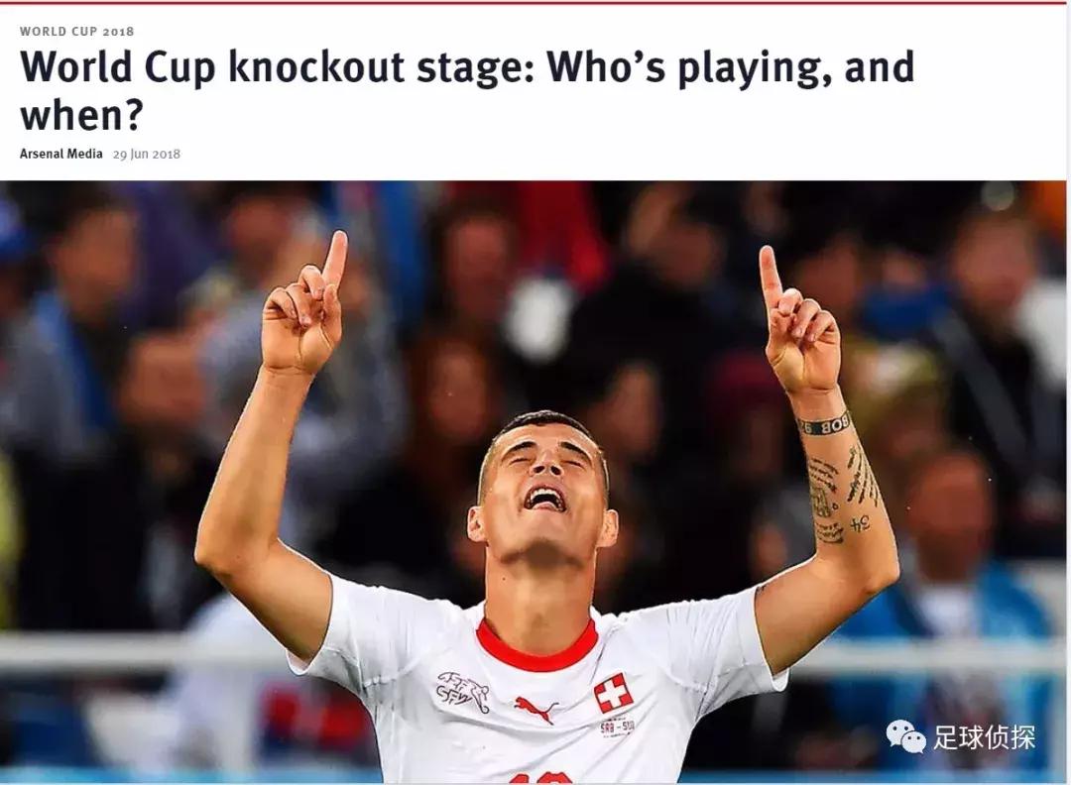
Task: Select the 29 Jun 2018 publish date
Action: (146, 155)
